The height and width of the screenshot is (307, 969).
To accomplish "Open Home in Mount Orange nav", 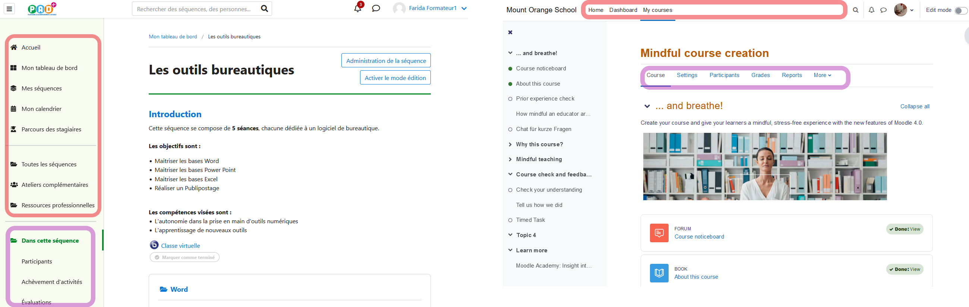I will coord(596,10).
